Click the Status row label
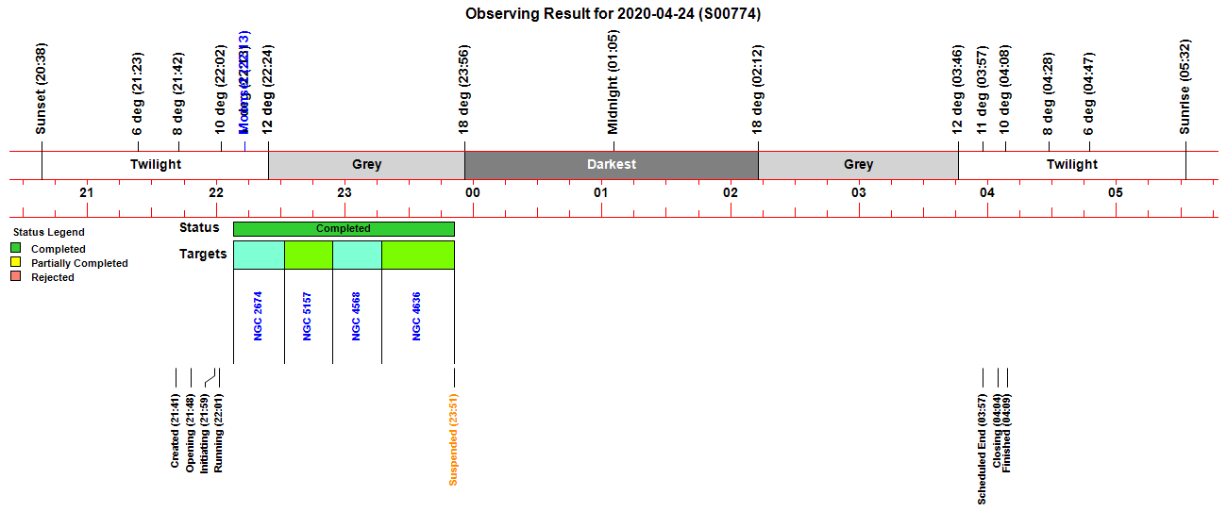 [x=199, y=227]
